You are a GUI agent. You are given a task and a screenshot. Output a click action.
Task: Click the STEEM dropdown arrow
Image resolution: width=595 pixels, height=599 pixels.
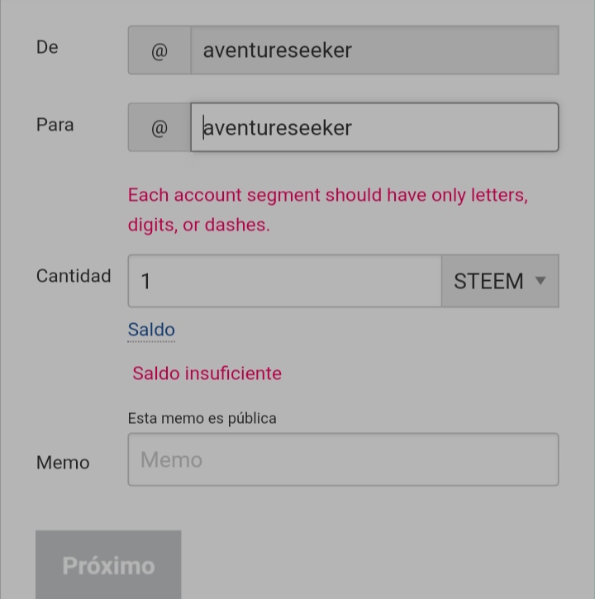540,281
